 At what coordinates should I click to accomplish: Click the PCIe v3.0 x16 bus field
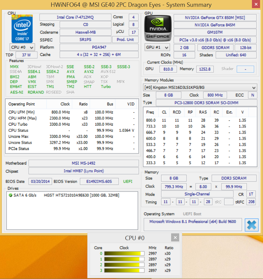(215, 40)
